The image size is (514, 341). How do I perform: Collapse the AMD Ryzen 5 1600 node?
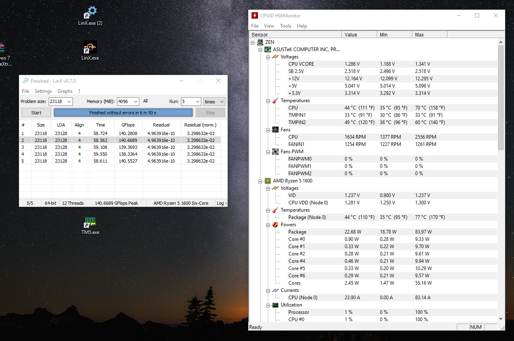tap(260, 181)
